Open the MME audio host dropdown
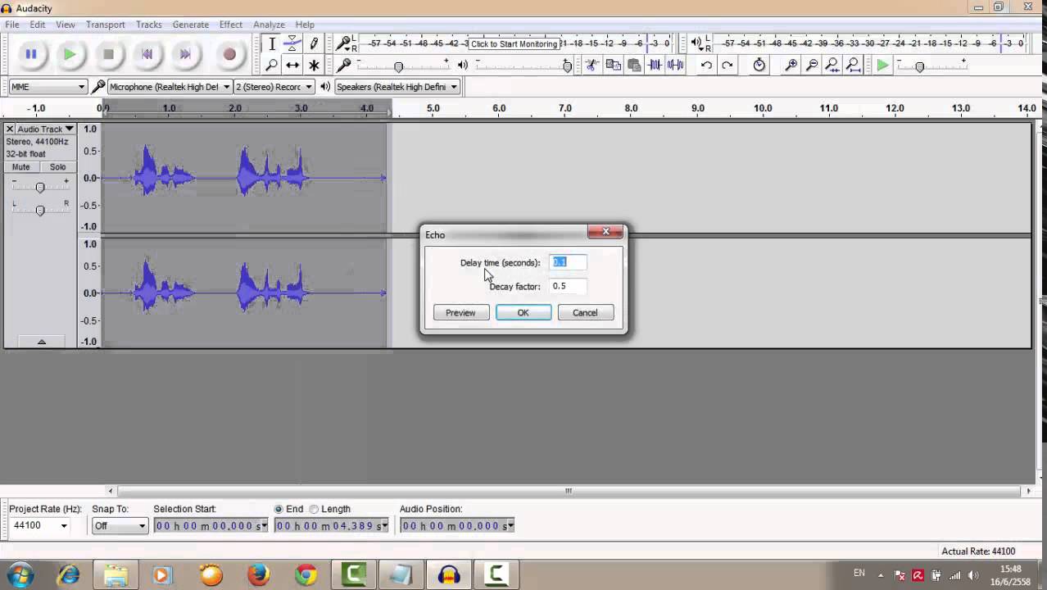 [x=48, y=87]
